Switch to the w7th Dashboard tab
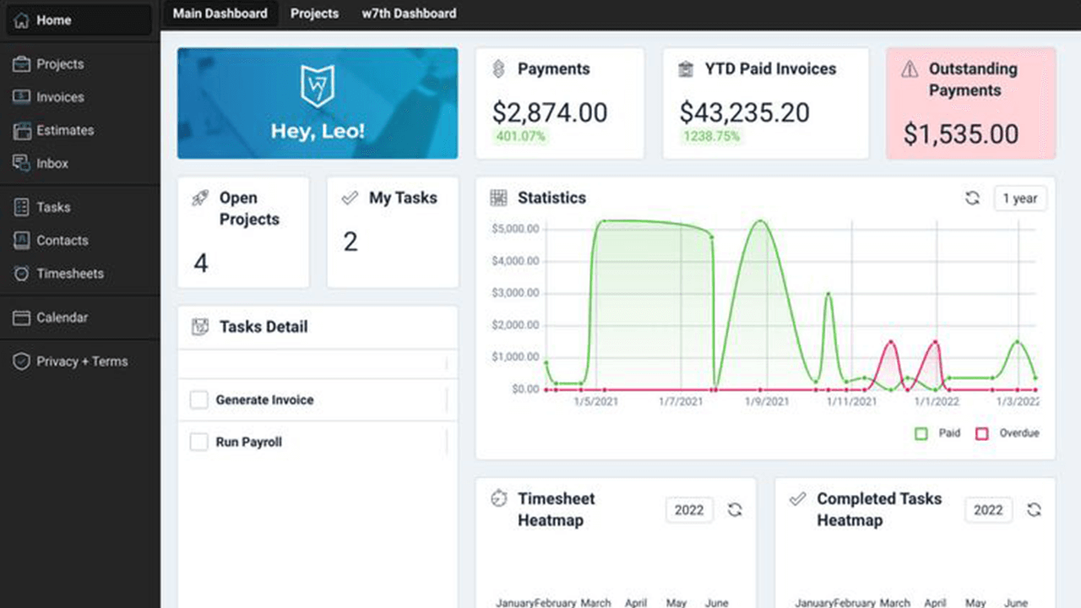 pos(409,14)
